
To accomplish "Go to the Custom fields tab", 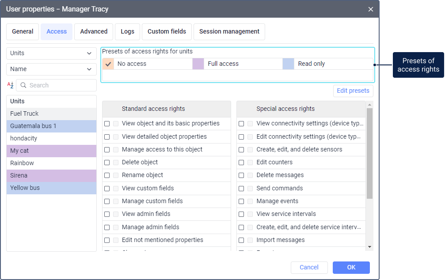I will [x=167, y=32].
